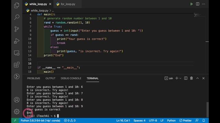Click the main() call on line 18
This screenshot has width=220, height=123.
(49, 72)
